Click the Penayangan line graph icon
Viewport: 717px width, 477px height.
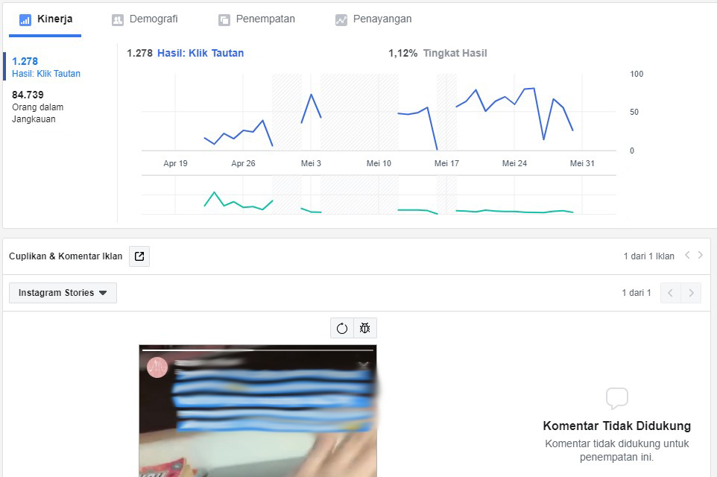pos(341,19)
